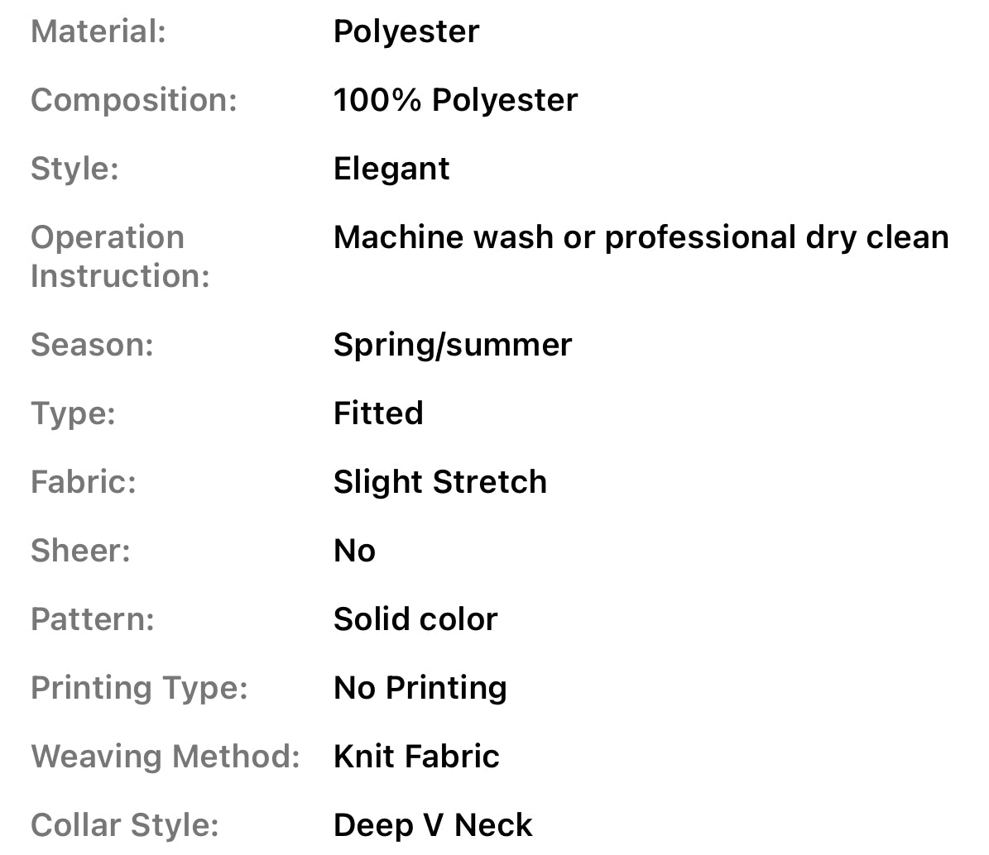The height and width of the screenshot is (855, 989).
Task: Click the "Fabric:" label
Action: [x=83, y=482]
